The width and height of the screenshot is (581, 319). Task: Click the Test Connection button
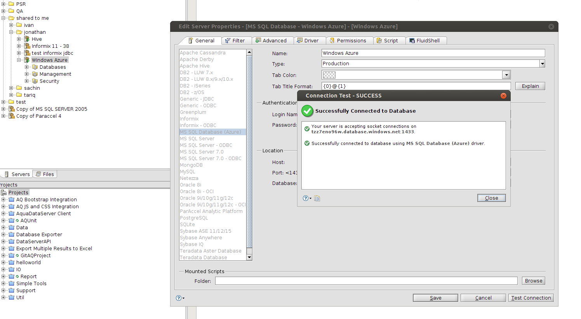coord(531,298)
